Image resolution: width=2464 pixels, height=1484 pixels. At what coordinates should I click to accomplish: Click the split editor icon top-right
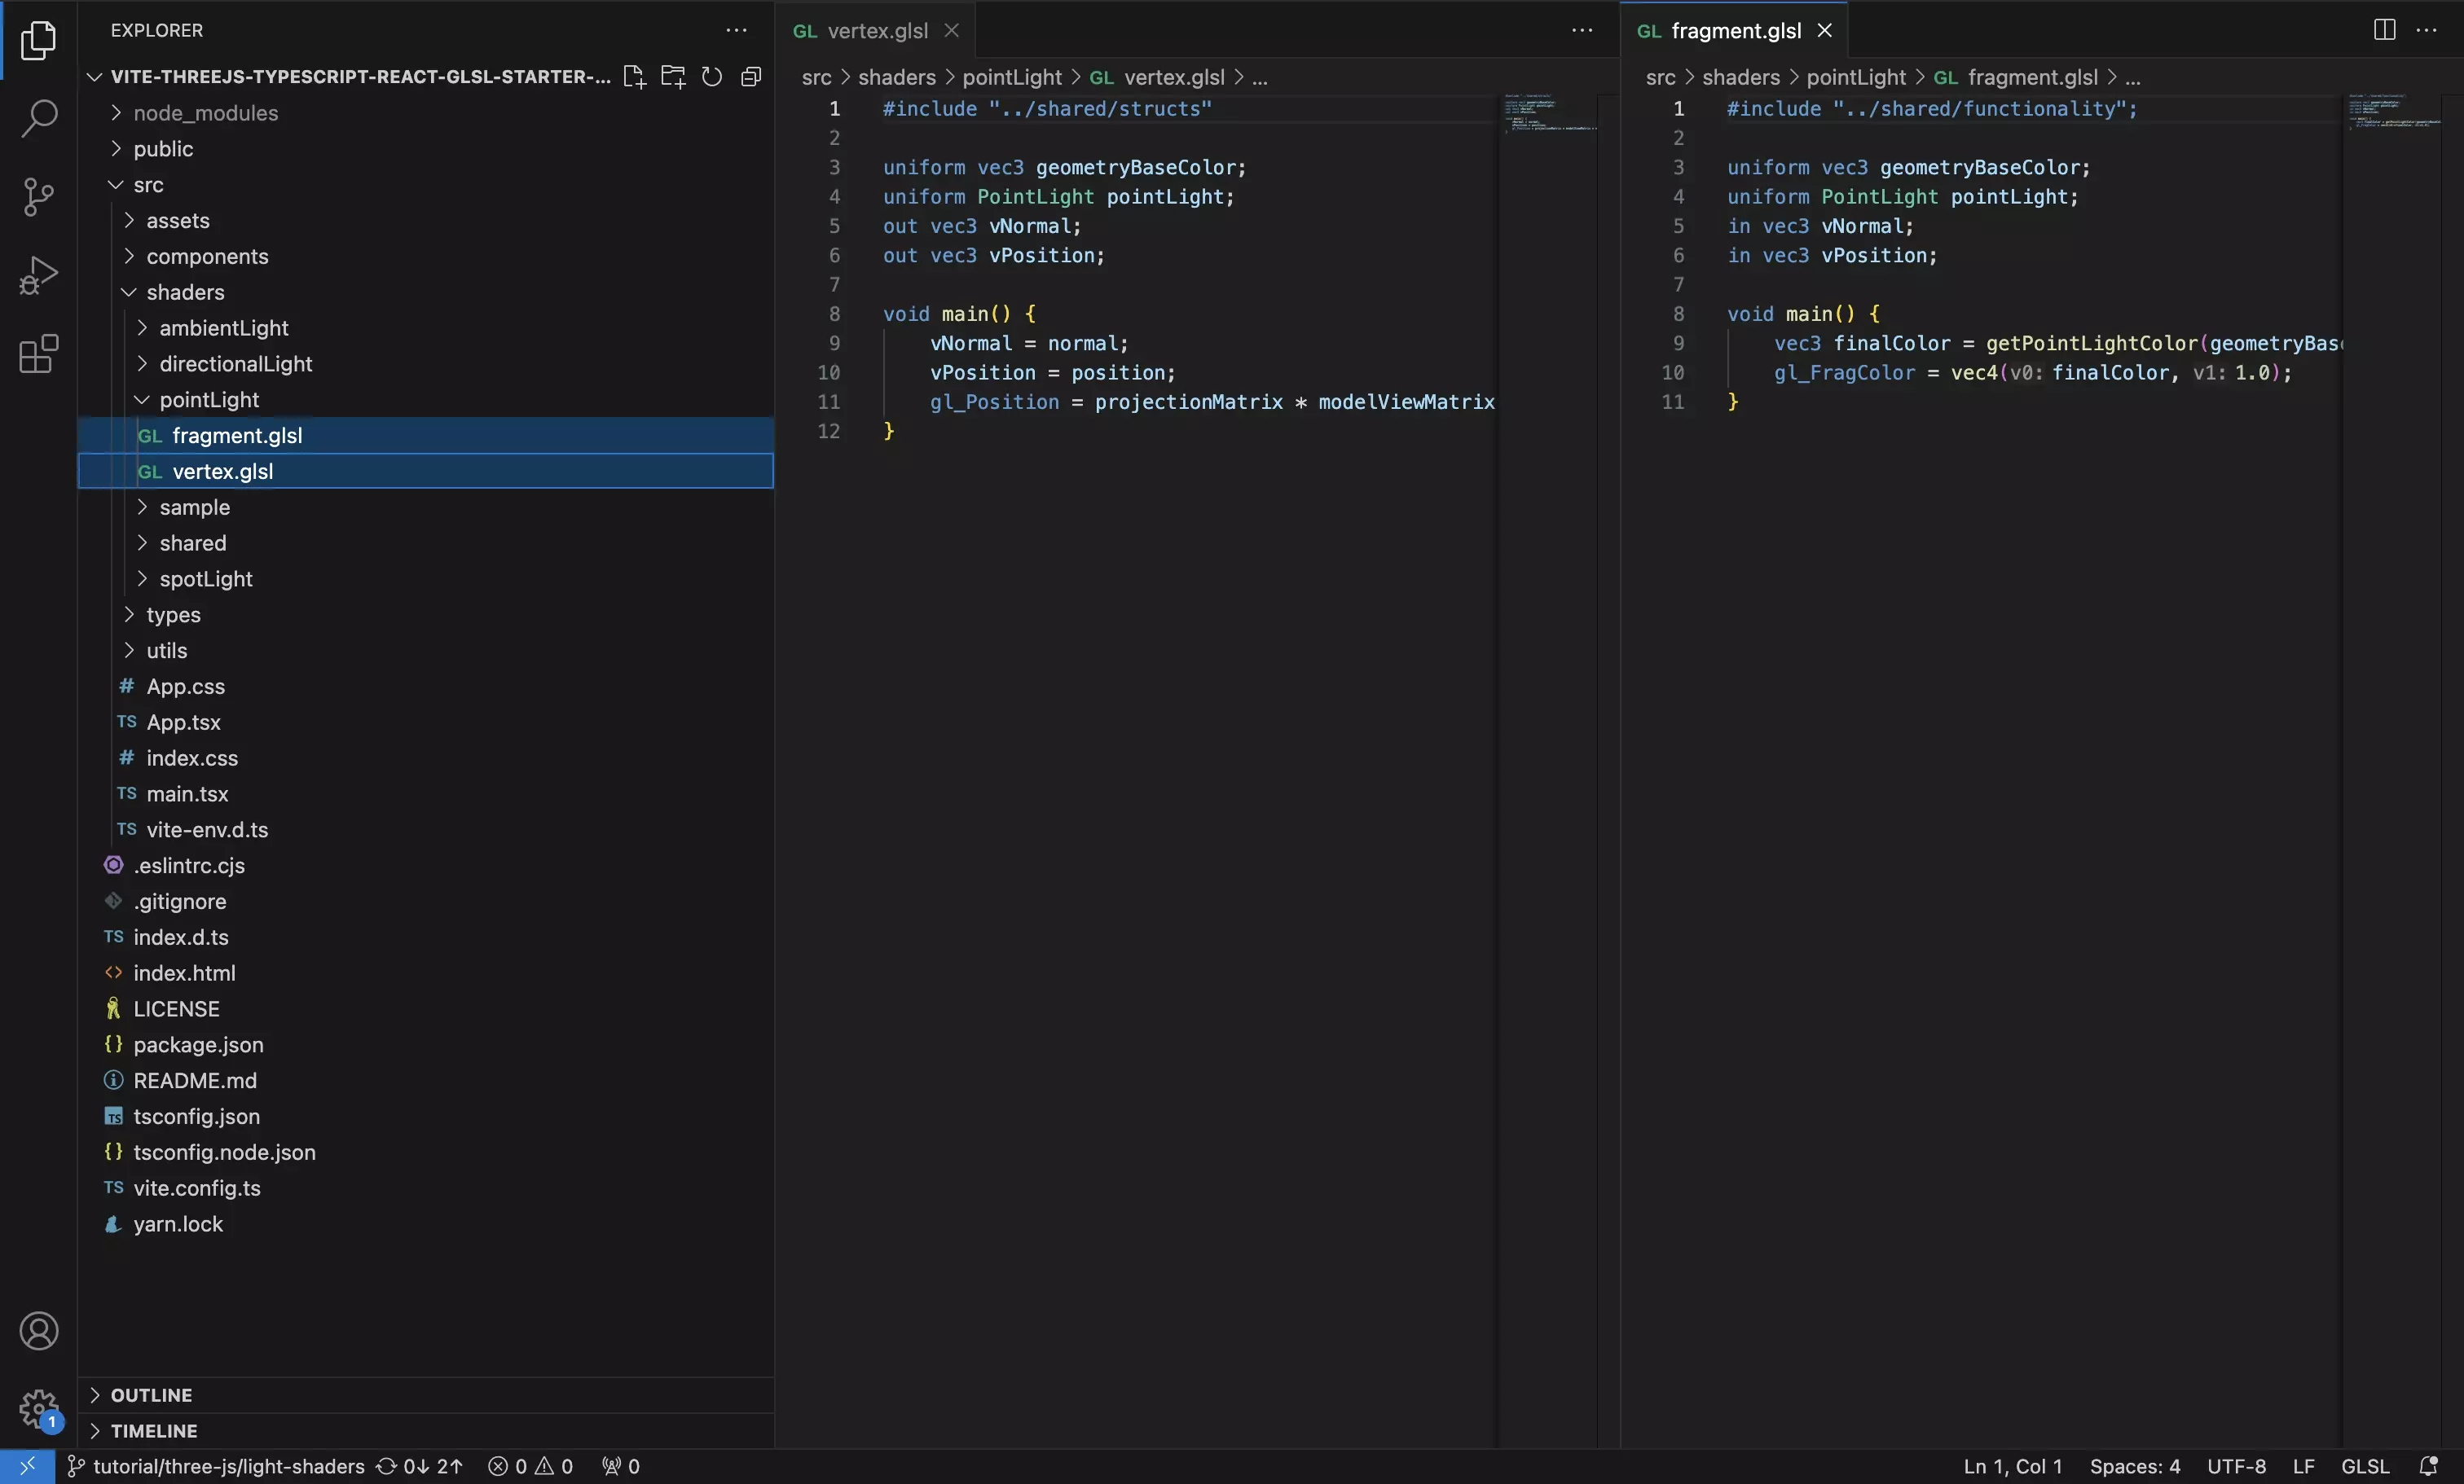coord(2385,30)
